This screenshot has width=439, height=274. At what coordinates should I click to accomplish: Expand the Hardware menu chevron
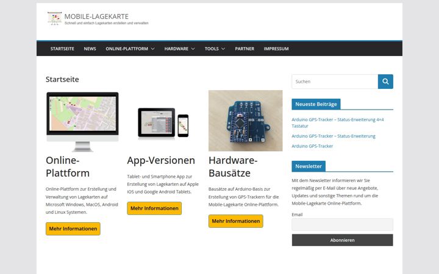pyautogui.click(x=193, y=49)
